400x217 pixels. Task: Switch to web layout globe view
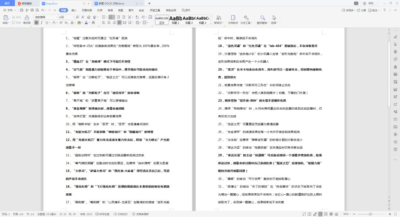331,214
